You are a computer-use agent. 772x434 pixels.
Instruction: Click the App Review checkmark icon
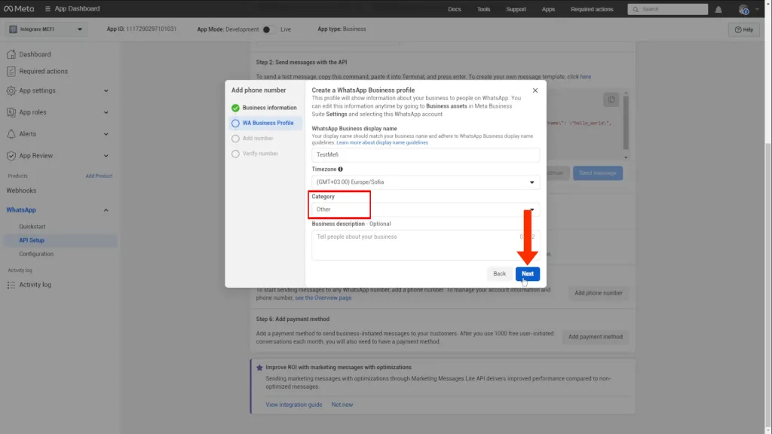pos(11,155)
